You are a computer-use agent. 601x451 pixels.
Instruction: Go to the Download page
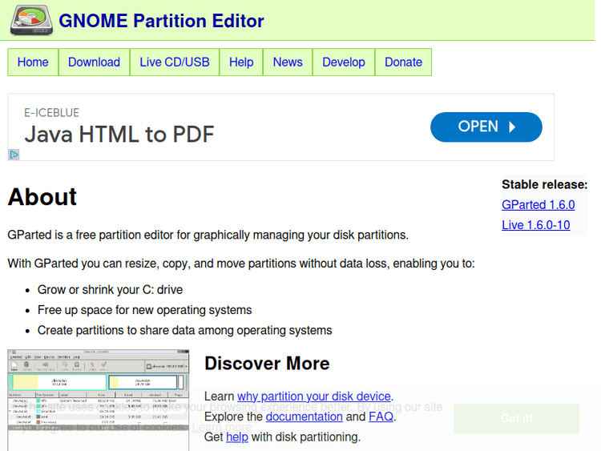tap(94, 62)
